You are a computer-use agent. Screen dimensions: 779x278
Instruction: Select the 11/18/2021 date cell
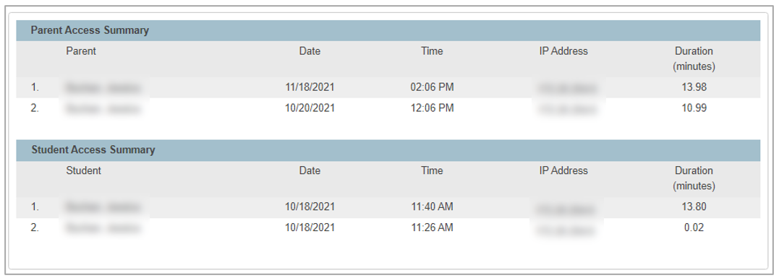(x=310, y=87)
